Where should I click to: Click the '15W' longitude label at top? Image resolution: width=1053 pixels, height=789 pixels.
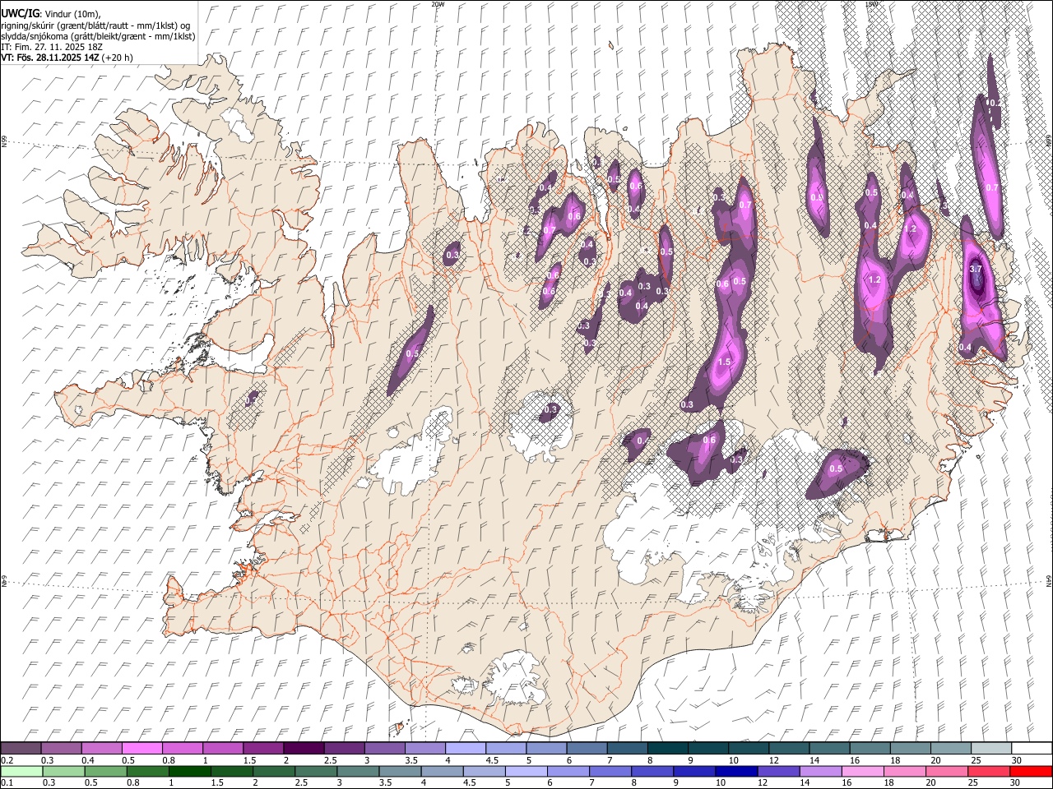click(x=871, y=3)
